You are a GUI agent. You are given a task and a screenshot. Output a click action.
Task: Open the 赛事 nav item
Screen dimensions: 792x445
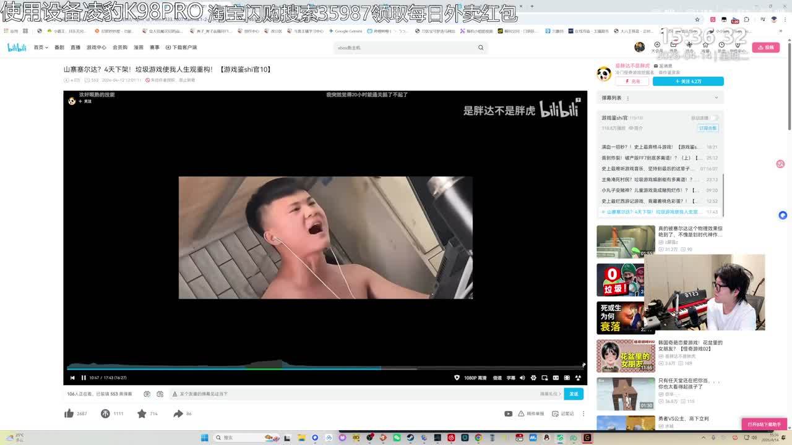click(x=155, y=48)
